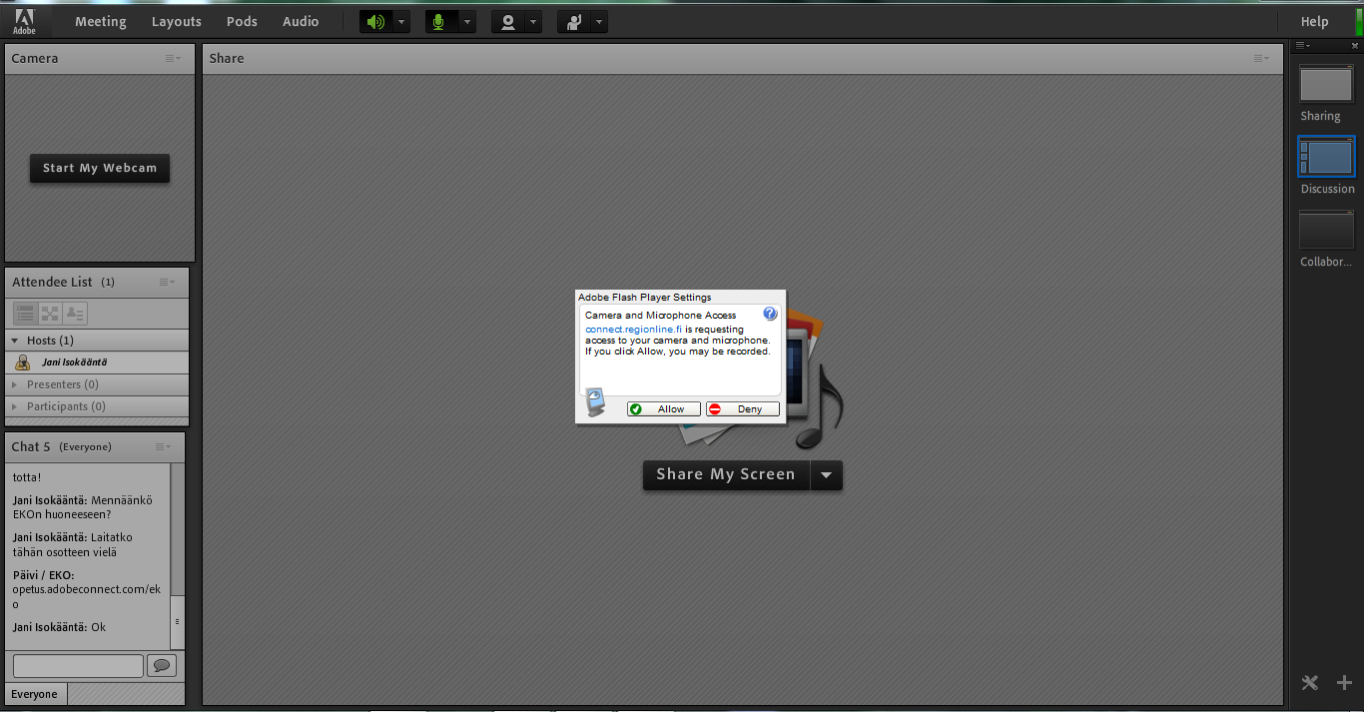This screenshot has width=1364, height=712.
Task: Open the Layouts menu
Action: click(x=177, y=21)
